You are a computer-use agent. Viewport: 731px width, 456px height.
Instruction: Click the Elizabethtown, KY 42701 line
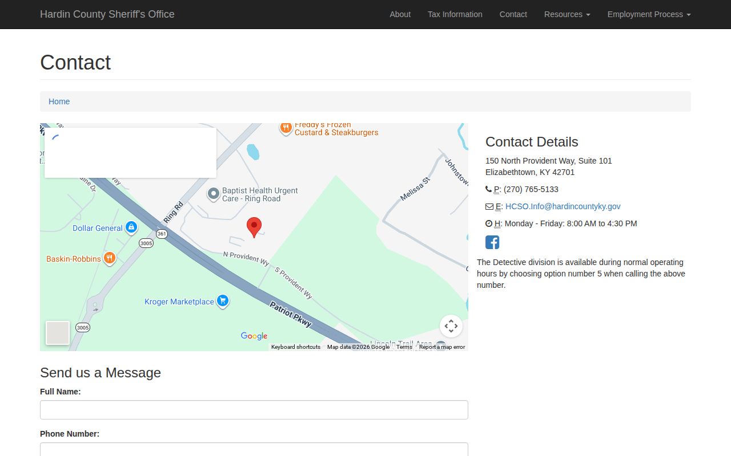tap(530, 172)
